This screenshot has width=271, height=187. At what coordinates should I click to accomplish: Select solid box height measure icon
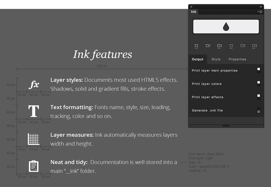(208, 46)
